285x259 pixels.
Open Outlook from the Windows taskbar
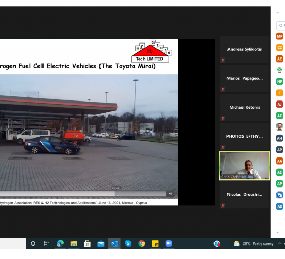point(115,243)
